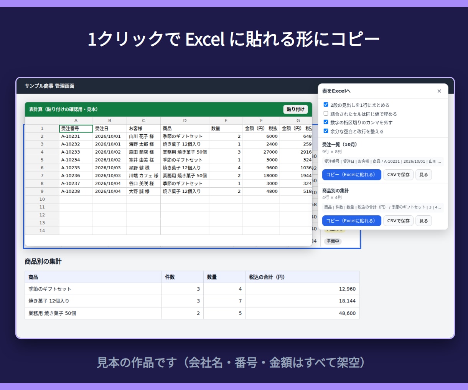Click 季節のギフトセット row in 商品別の集計 table

tap(192, 289)
